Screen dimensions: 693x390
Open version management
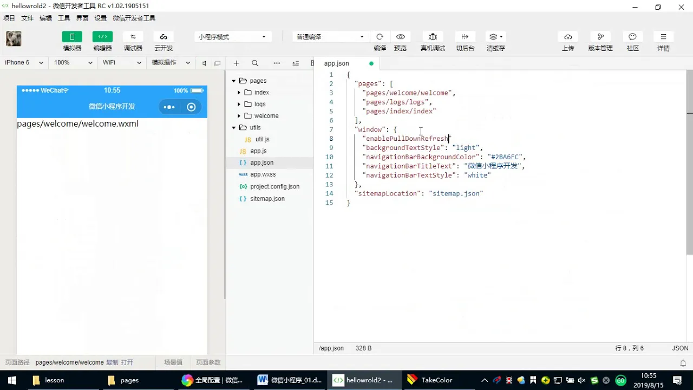[x=600, y=37]
